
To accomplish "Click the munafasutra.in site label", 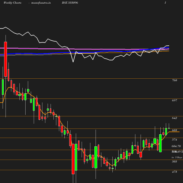I will [41, 3].
